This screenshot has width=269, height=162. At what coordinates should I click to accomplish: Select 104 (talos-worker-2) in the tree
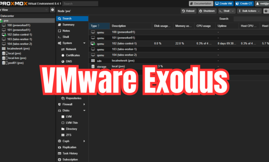coord(20,44)
